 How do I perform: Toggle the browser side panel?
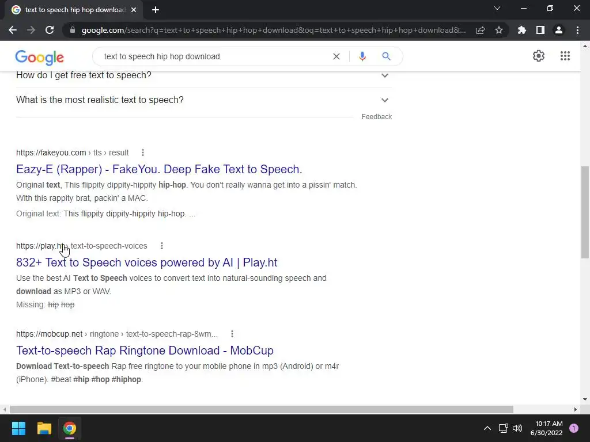pos(540,30)
